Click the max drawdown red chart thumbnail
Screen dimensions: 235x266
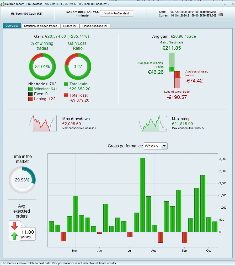point(43,123)
